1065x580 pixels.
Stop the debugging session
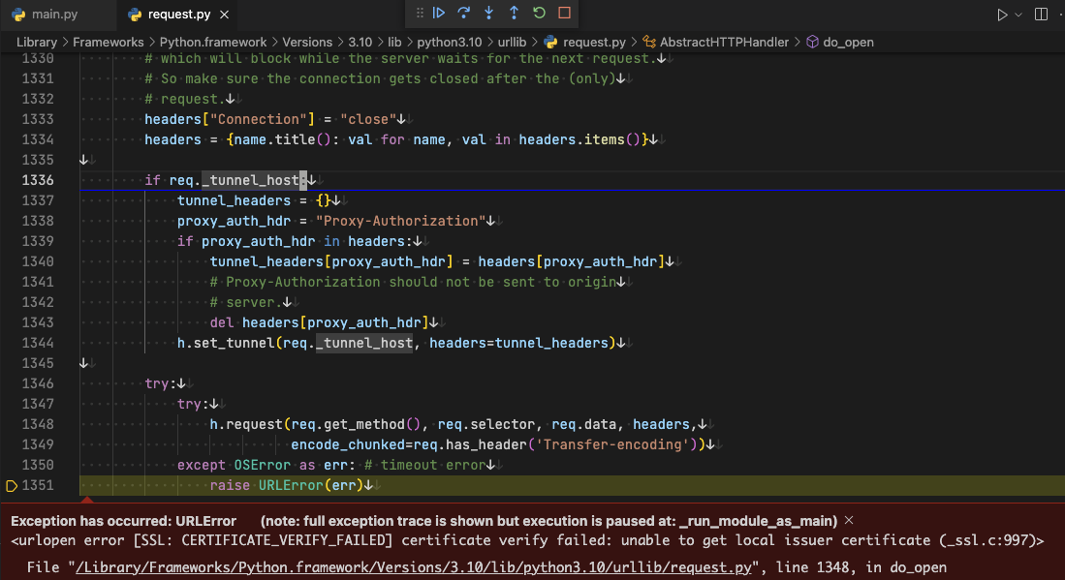point(564,13)
